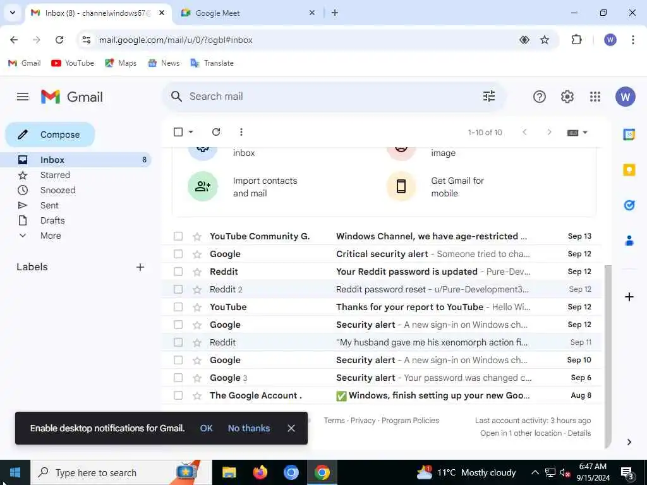Image resolution: width=647 pixels, height=485 pixels.
Task: Star the Thanks for your report to YouTube email
Action: coord(197,308)
